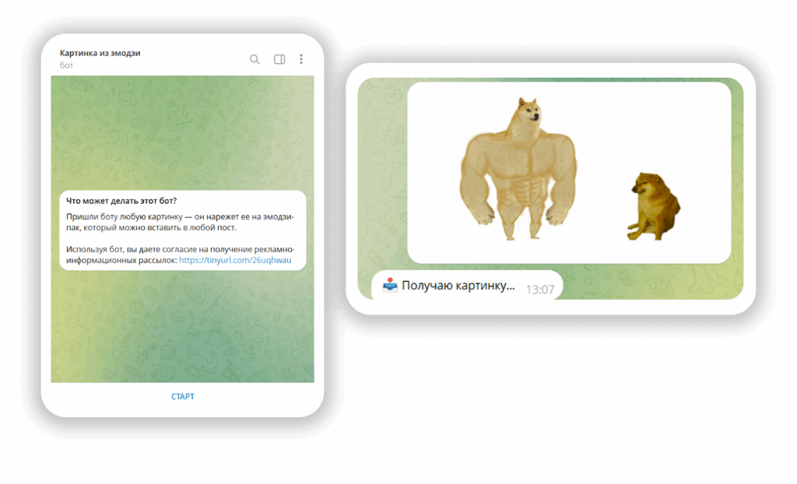Click green chat background above the info card

[x=182, y=132]
